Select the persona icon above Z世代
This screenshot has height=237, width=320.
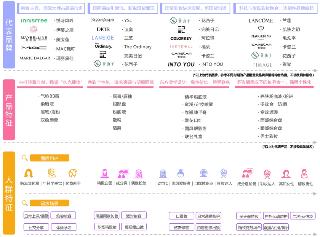coord(163,174)
